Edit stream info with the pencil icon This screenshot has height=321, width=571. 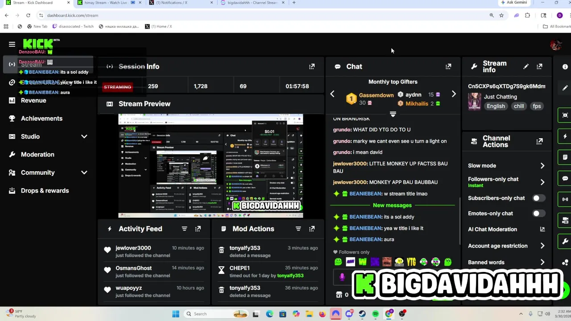[526, 66]
